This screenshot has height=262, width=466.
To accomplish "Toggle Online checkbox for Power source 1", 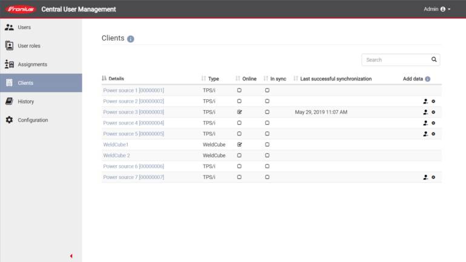I will 240,90.
